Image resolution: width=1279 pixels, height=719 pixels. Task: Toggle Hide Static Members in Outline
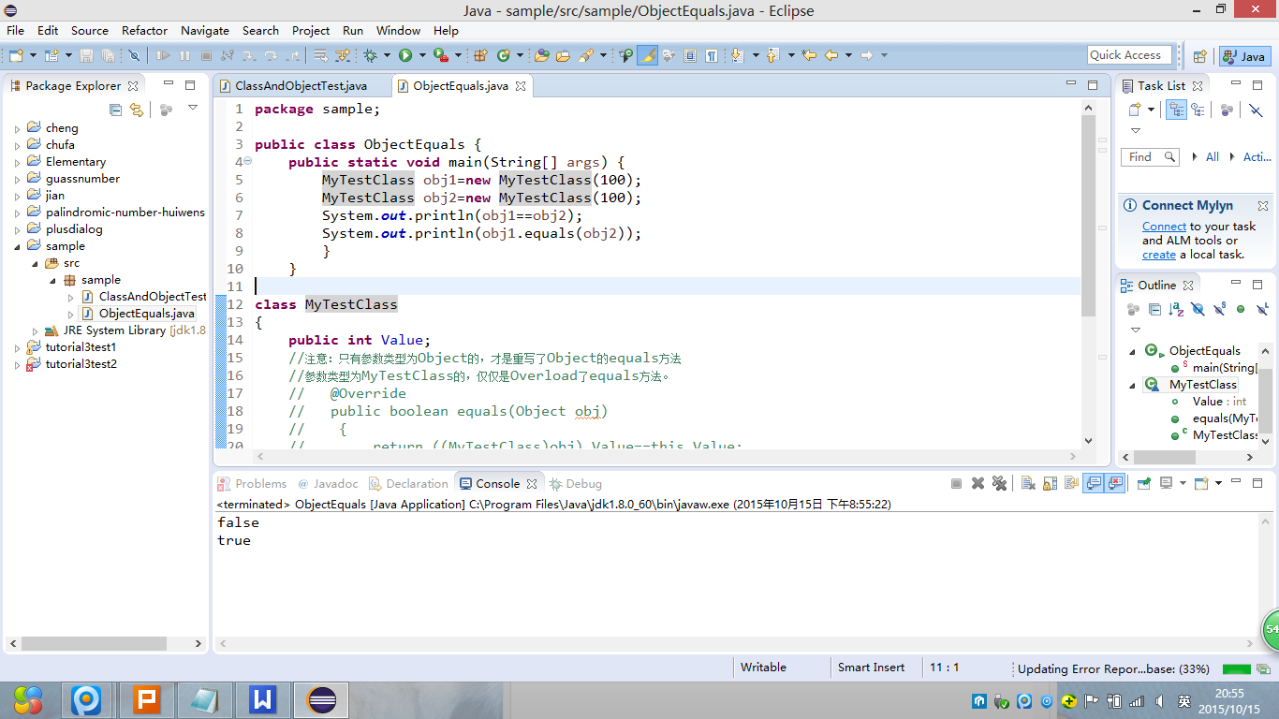pos(1219,309)
